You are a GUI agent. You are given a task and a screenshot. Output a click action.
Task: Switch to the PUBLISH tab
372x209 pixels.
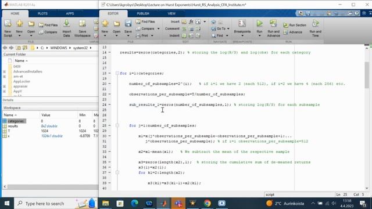[x=143, y=13]
